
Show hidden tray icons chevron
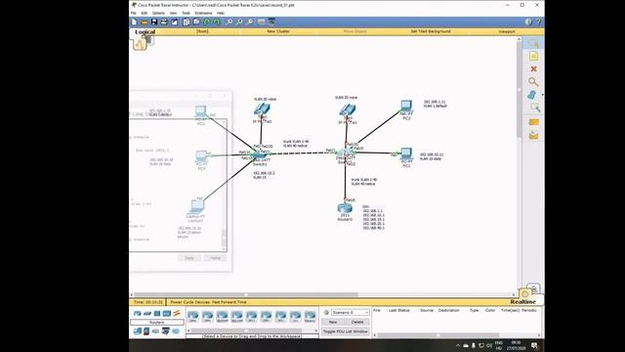pyautogui.click(x=458, y=345)
